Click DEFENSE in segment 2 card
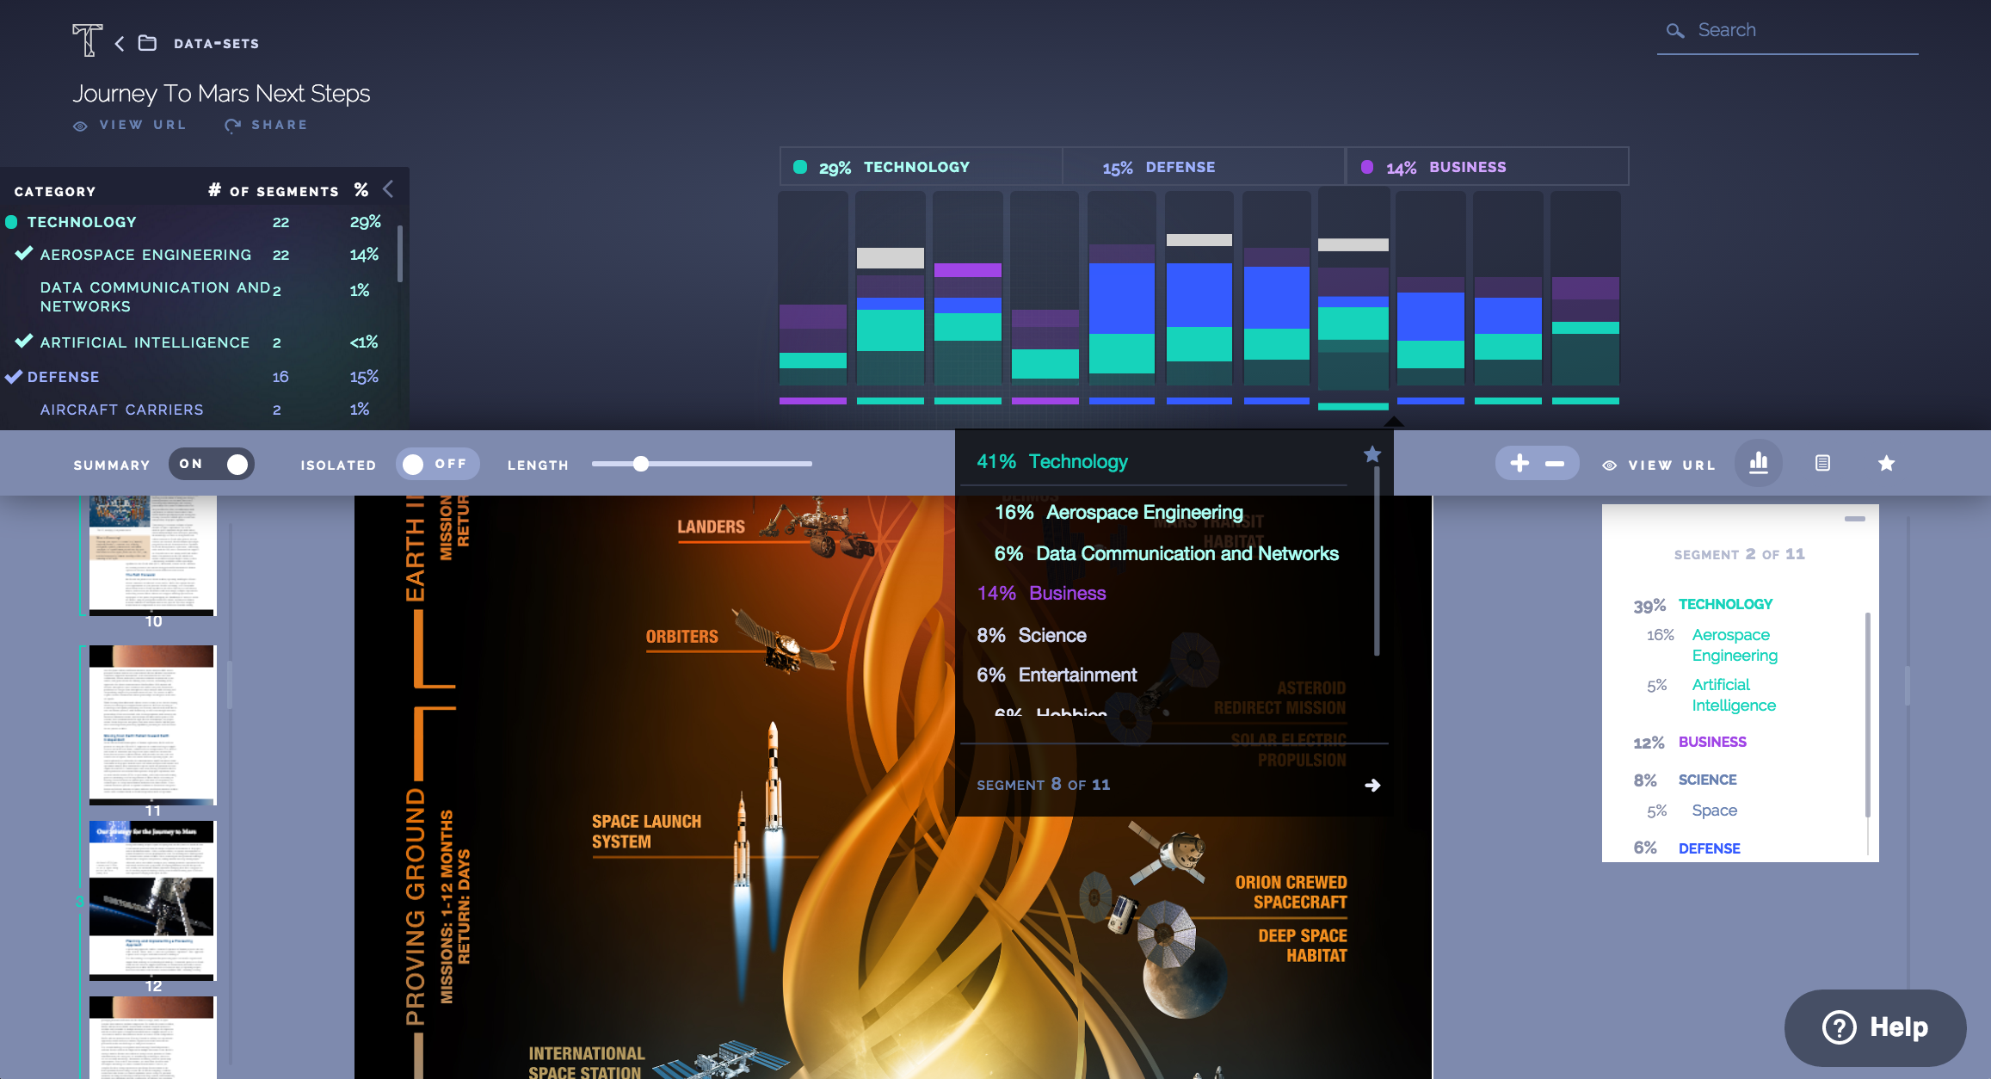 tap(1709, 848)
